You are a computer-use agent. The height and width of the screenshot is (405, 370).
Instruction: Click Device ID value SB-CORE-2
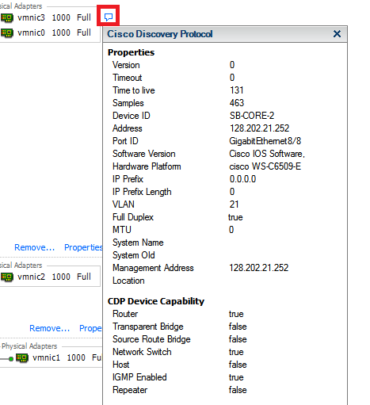pos(252,116)
